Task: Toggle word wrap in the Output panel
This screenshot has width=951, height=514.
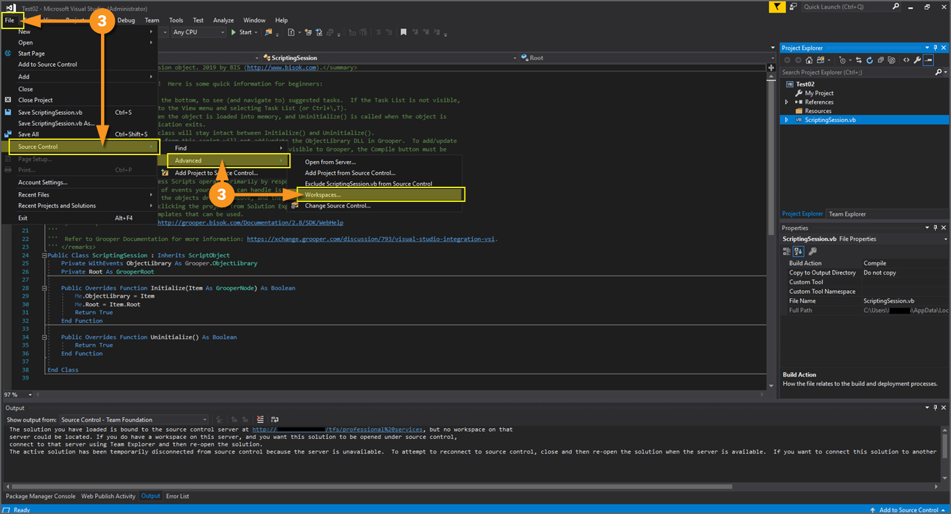Action: (275, 420)
